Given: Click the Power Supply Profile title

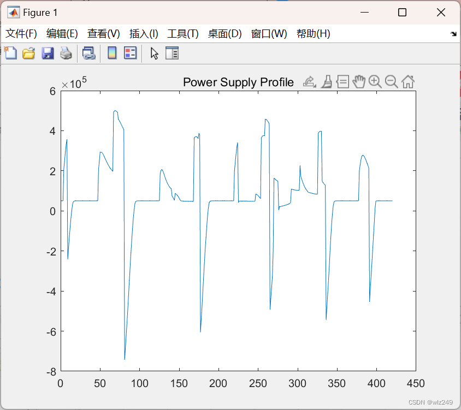Looking at the screenshot, I should click(238, 82).
